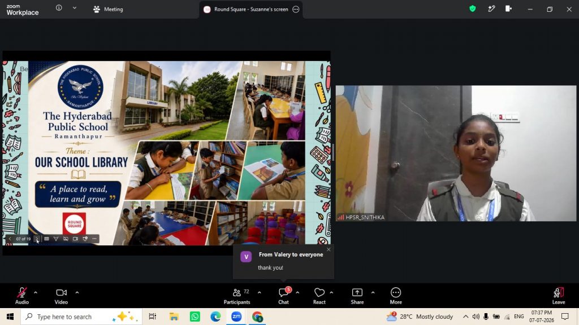Click the Share screen button
The width and height of the screenshot is (579, 325).
click(x=357, y=296)
